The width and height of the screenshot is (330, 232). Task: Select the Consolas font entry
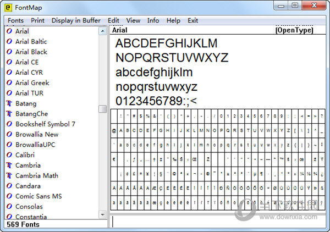click(x=29, y=206)
